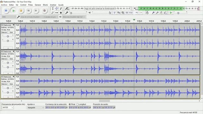Open the Altavoces output device dropdown

point(74,17)
